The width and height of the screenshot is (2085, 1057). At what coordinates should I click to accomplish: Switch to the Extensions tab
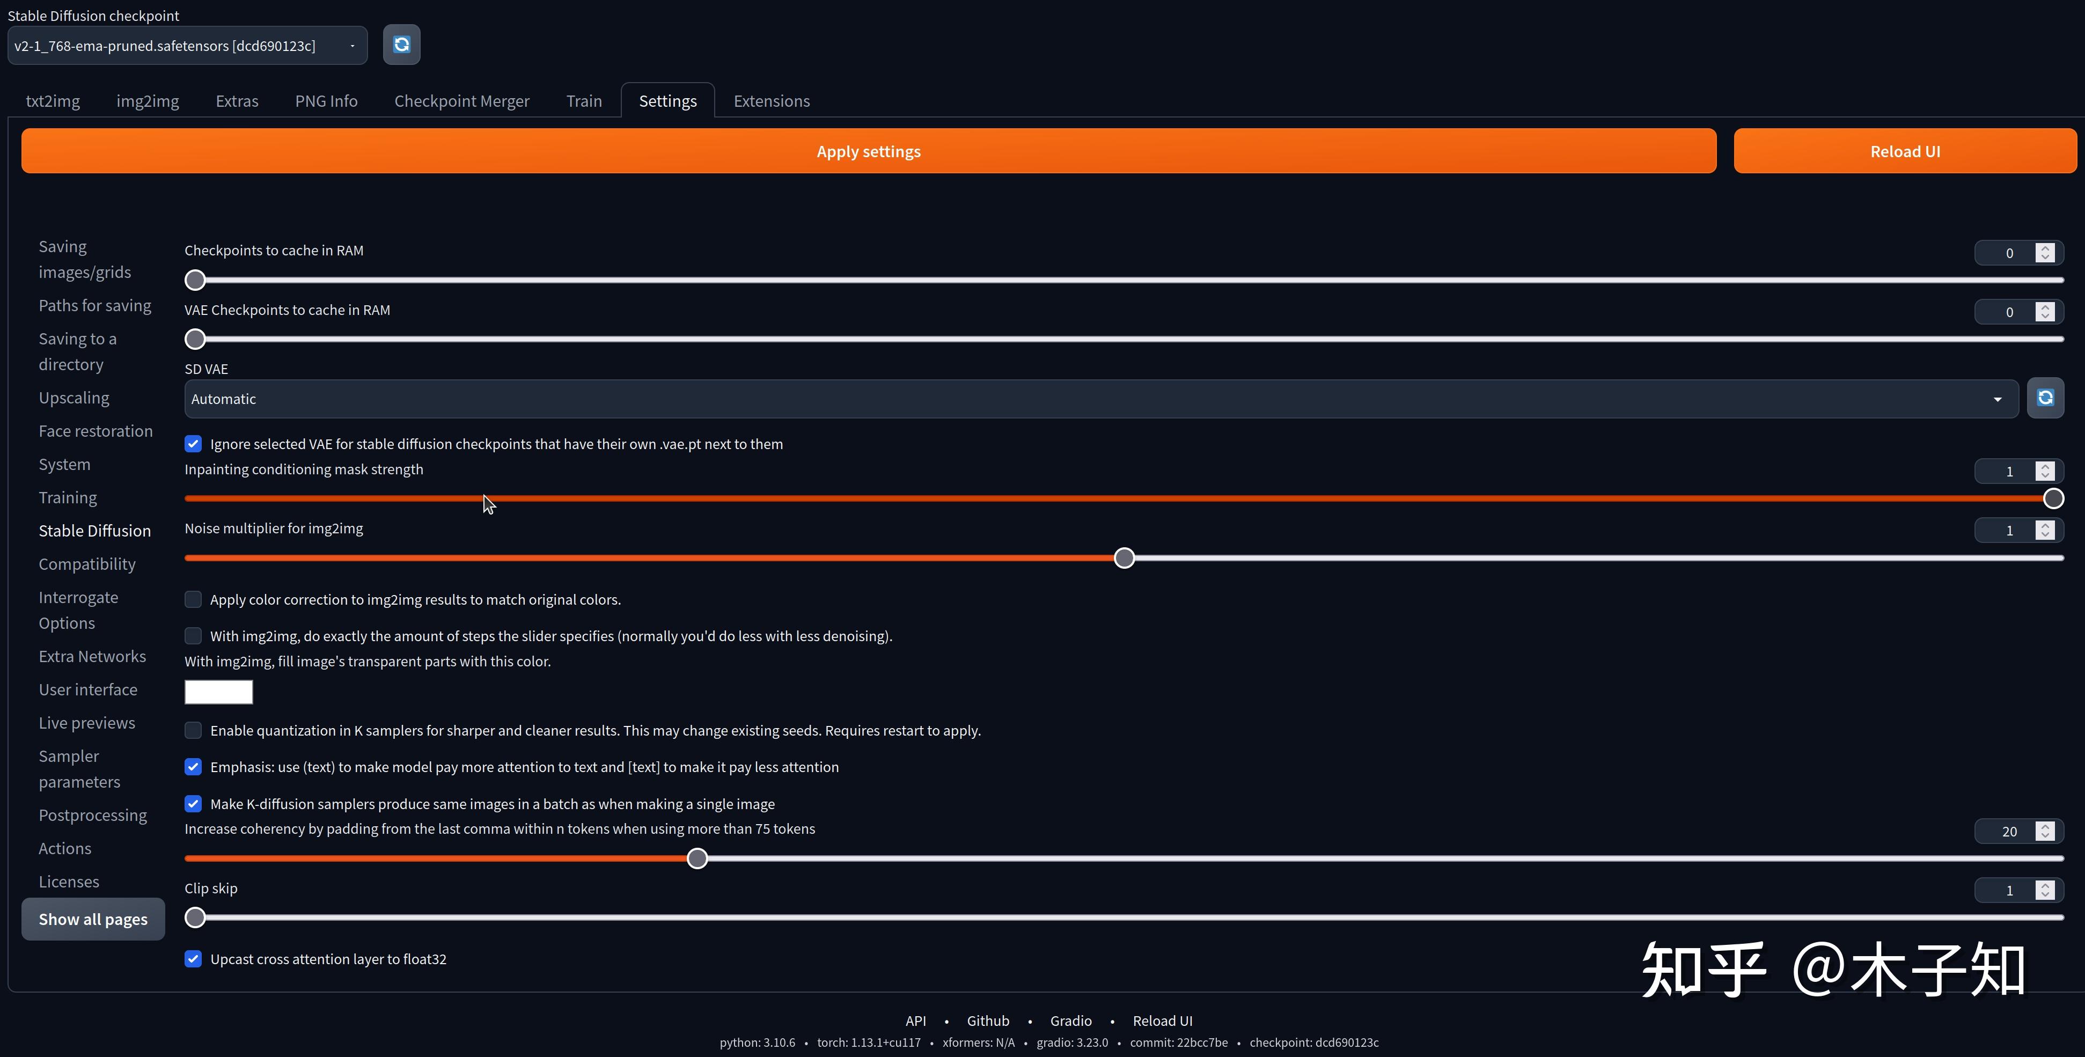point(770,100)
